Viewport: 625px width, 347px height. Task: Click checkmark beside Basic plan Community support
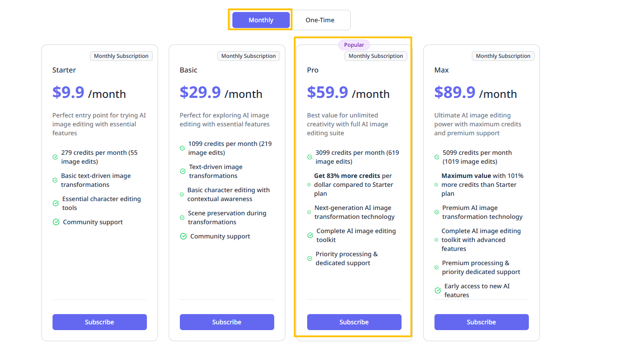tap(183, 236)
